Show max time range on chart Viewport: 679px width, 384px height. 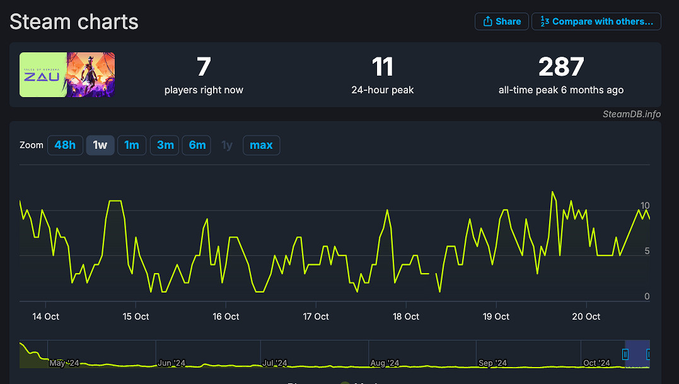(x=261, y=145)
